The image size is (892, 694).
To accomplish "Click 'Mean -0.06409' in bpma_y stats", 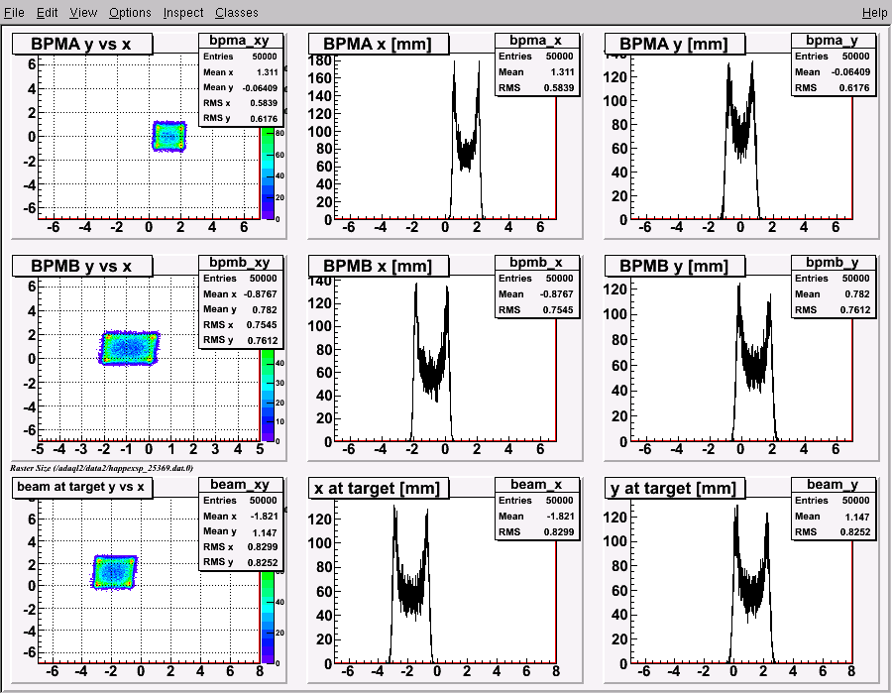I will tap(833, 72).
